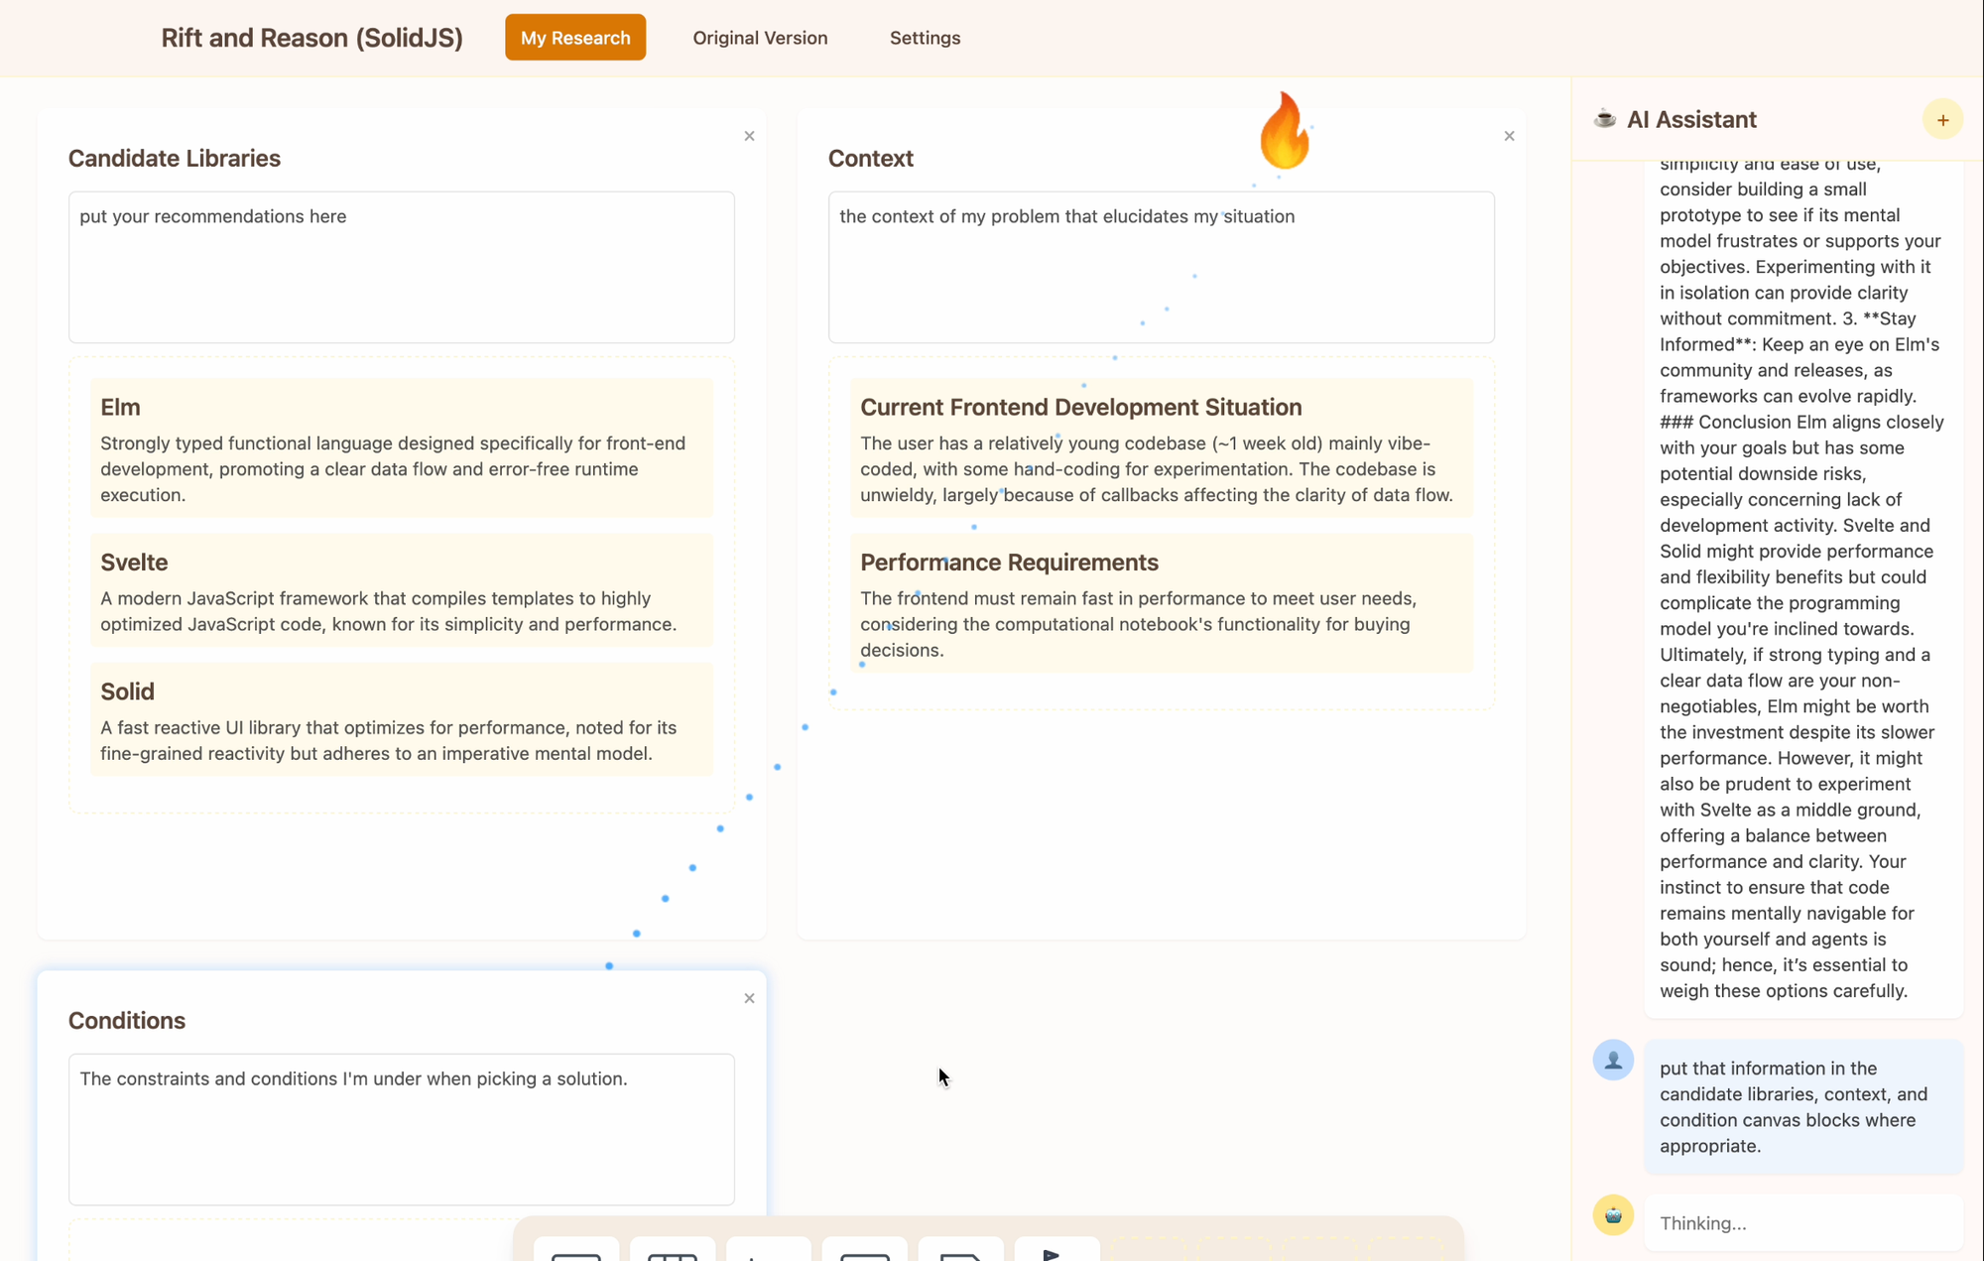Open the Settings tab
1984x1261 pixels.
pos(925,38)
